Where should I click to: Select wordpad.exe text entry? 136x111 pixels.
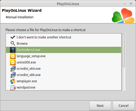pyautogui.click(x=26, y=87)
